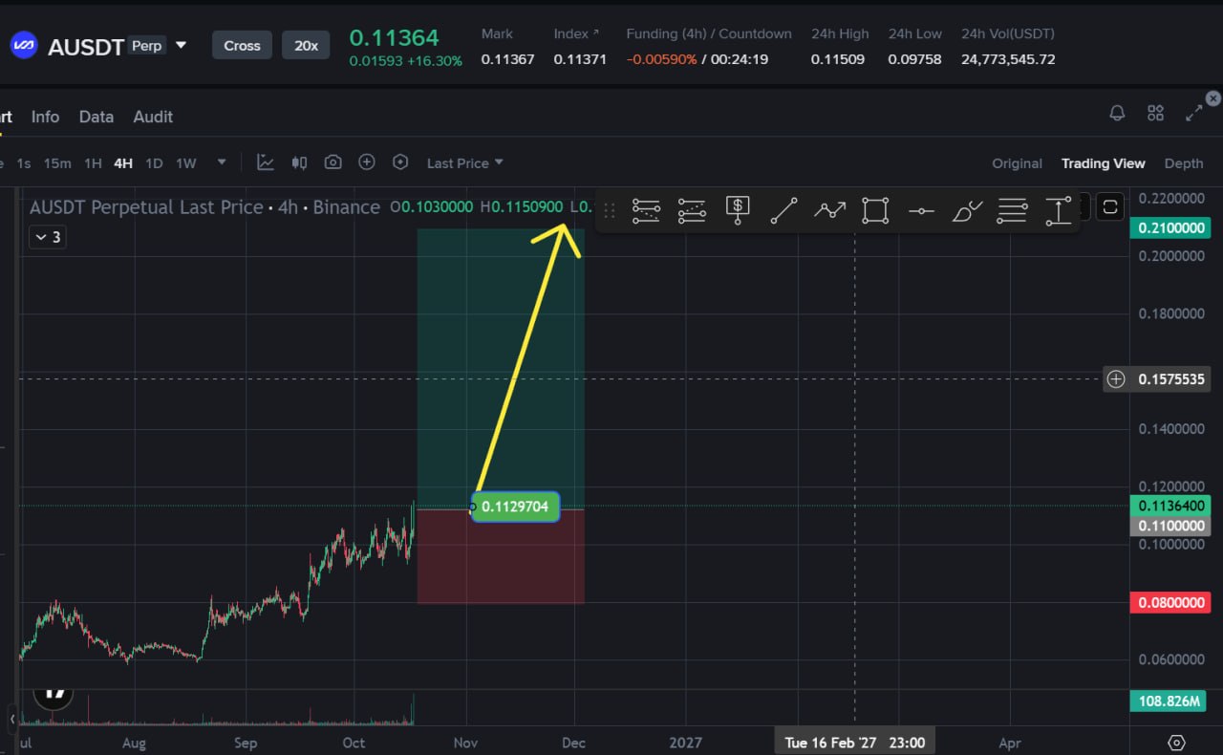The width and height of the screenshot is (1223, 755).
Task: Expand the chart to fullscreen
Action: [x=1194, y=113]
